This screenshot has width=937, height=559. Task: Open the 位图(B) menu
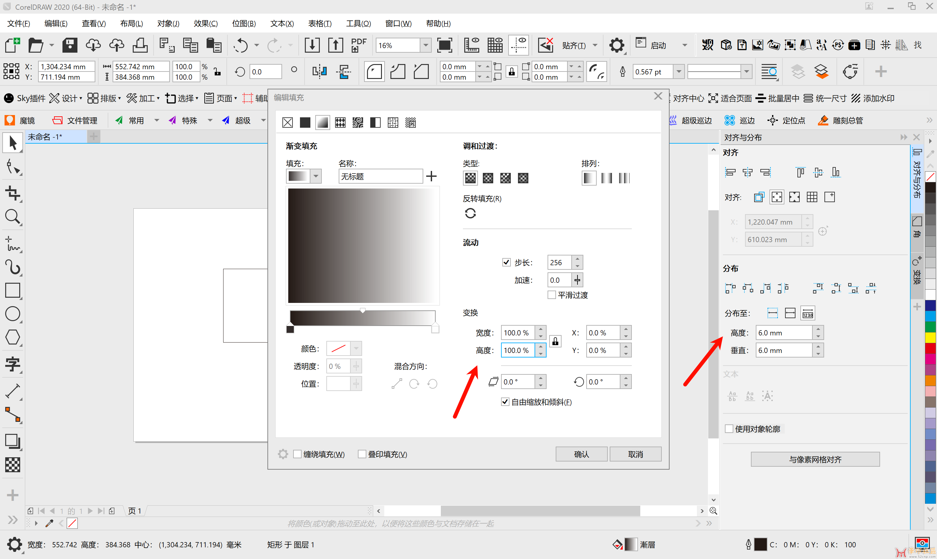(244, 23)
